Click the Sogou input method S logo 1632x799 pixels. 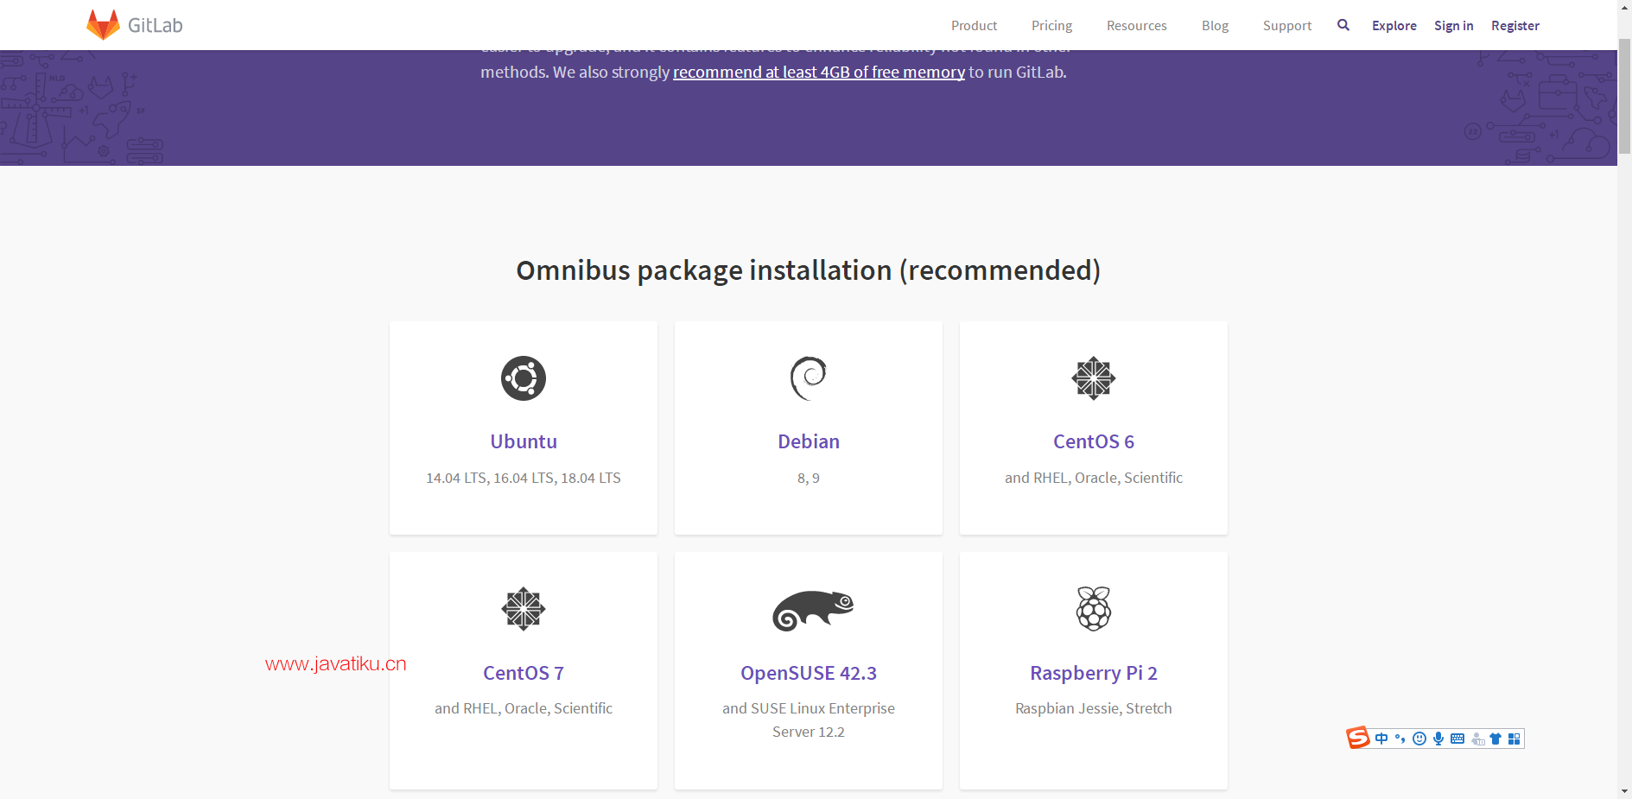tap(1358, 738)
